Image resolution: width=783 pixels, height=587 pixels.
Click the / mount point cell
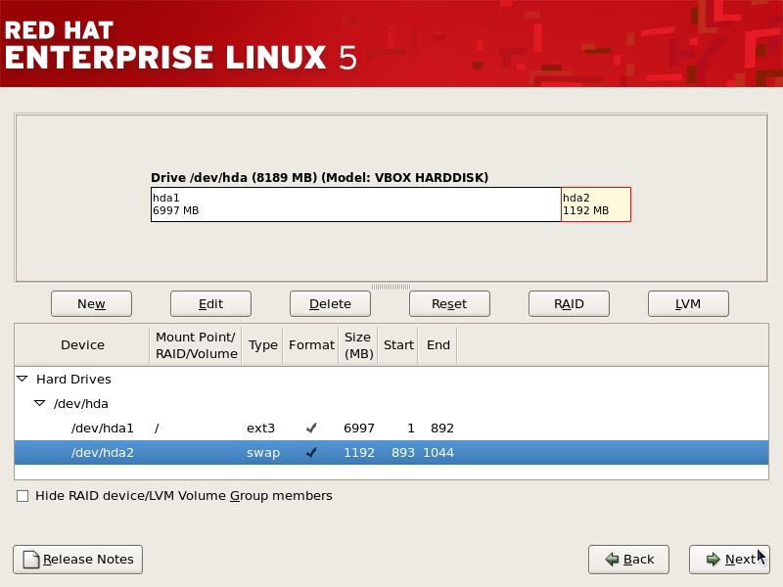(157, 429)
